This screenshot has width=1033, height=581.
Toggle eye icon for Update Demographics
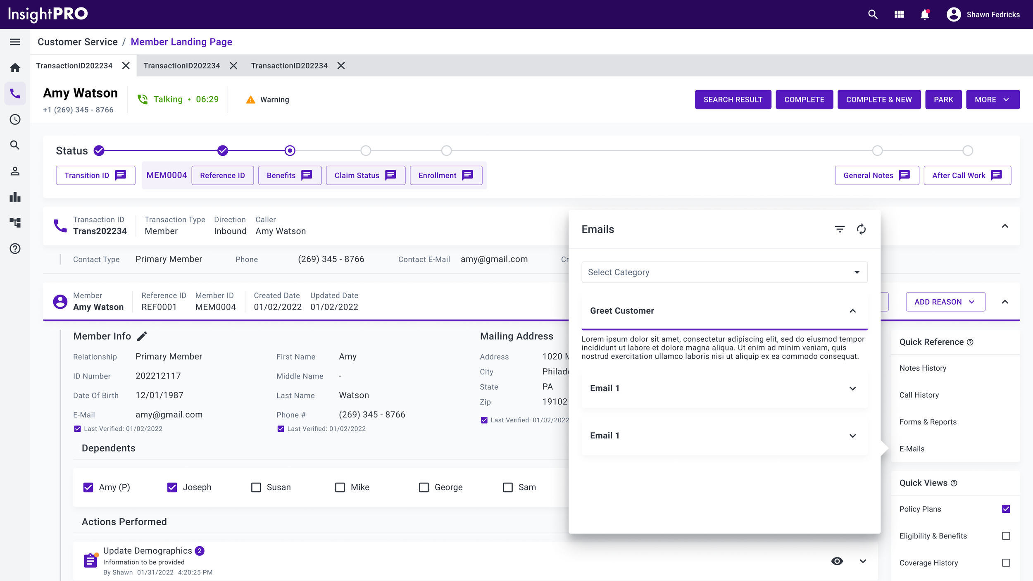837,561
